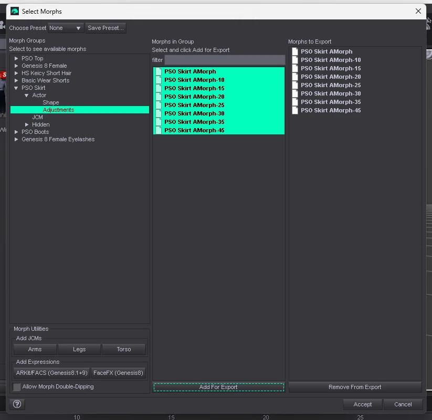The height and width of the screenshot is (420, 432).
Task: Collapse the Actor node under PSO Skirt
Action: pos(26,96)
